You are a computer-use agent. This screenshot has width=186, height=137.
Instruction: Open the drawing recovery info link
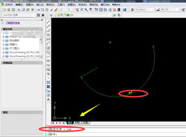(x=13, y=23)
